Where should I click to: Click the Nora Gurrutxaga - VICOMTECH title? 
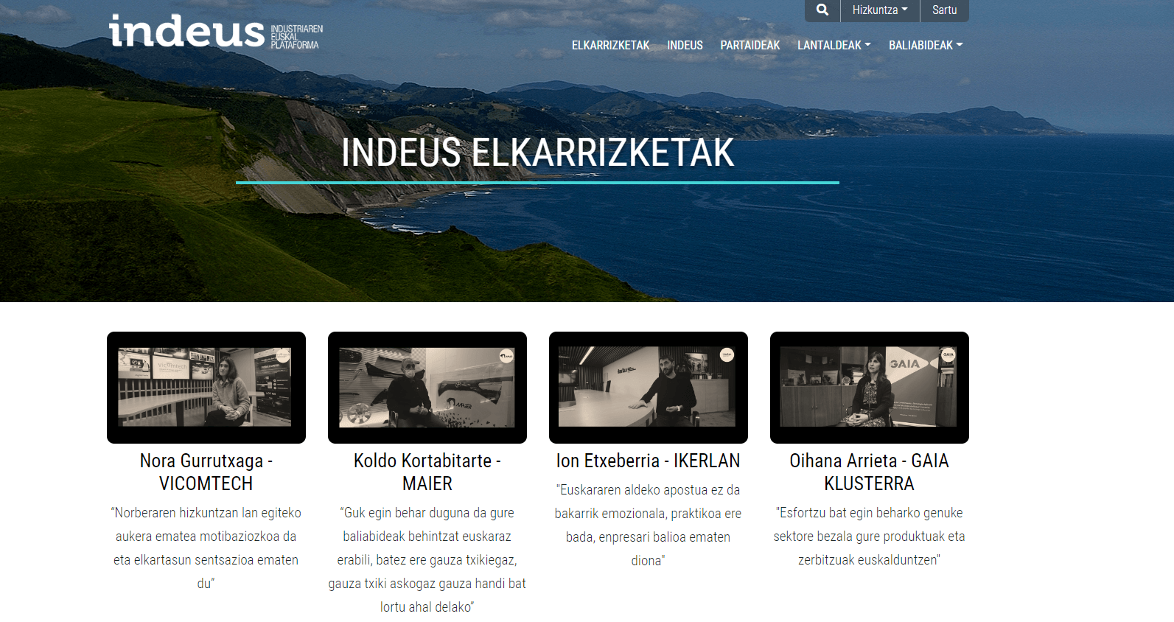(206, 472)
